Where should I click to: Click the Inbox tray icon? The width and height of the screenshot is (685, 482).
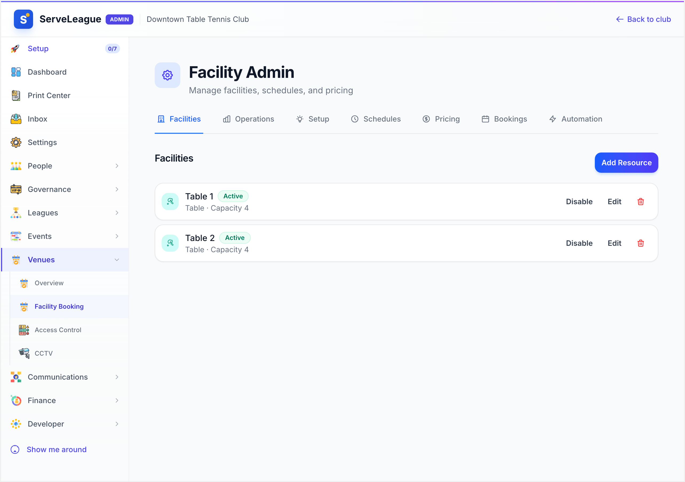point(16,119)
